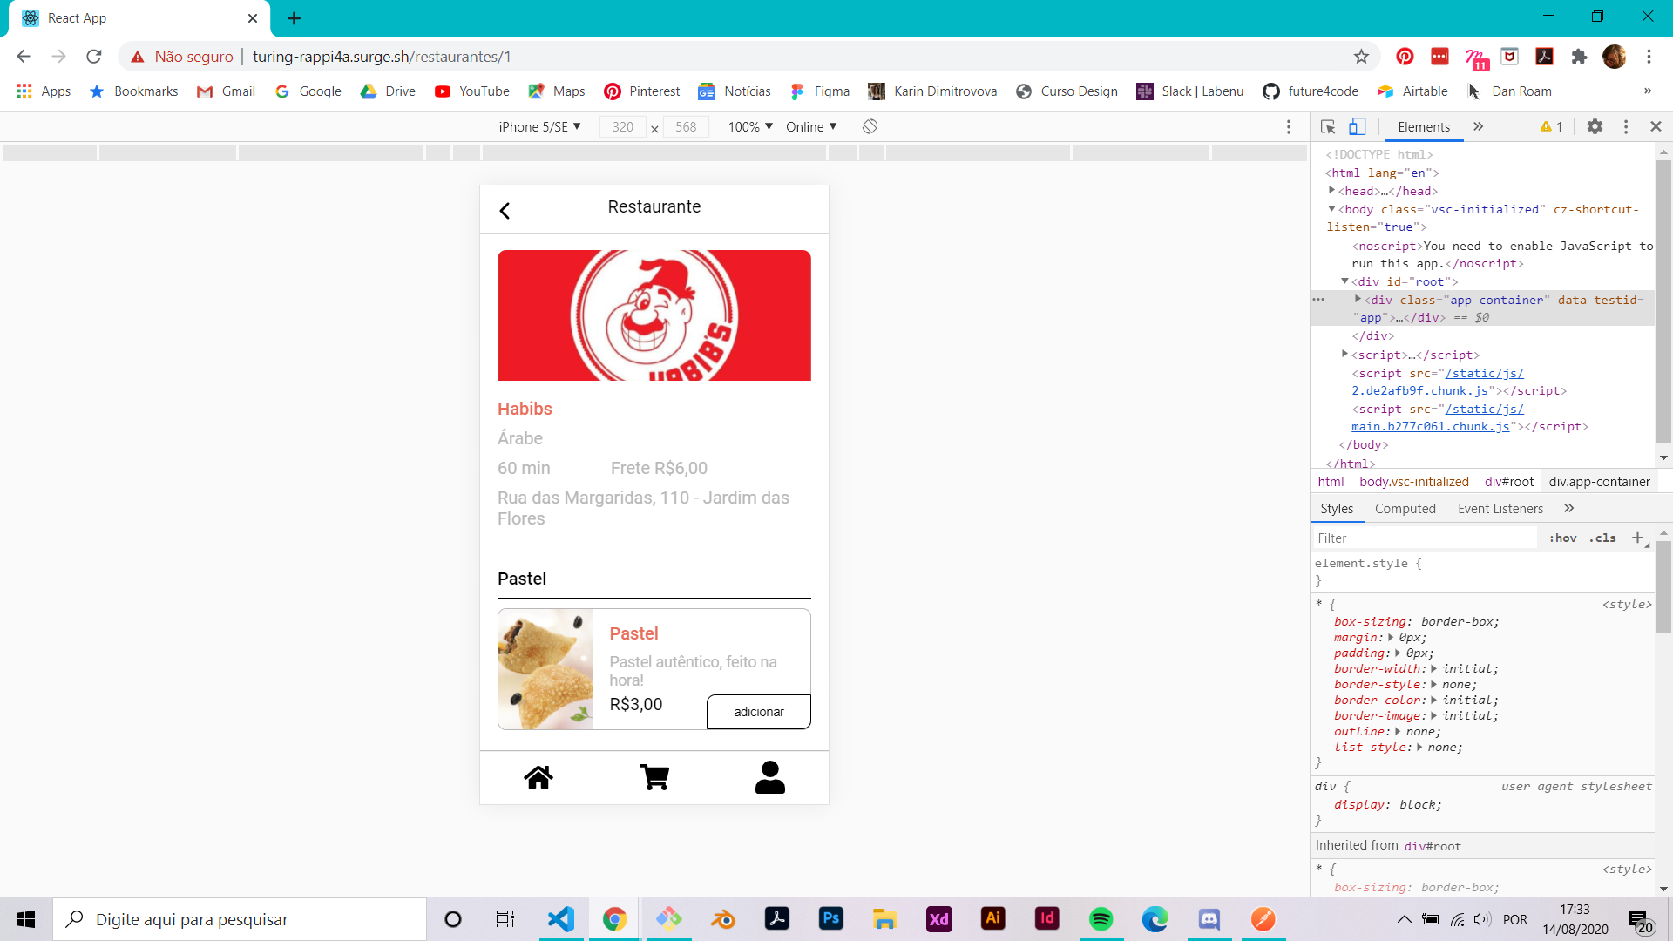This screenshot has width=1673, height=941.
Task: Open the DevTools settings gear
Action: 1595,127
